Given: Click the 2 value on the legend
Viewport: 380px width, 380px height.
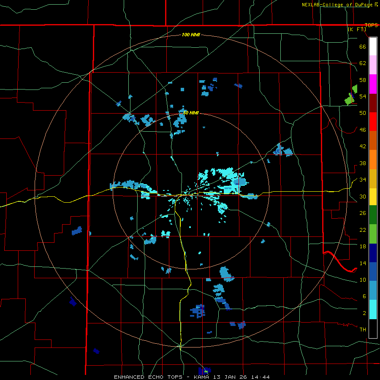Looking at the screenshot, I should pyautogui.click(x=364, y=313).
